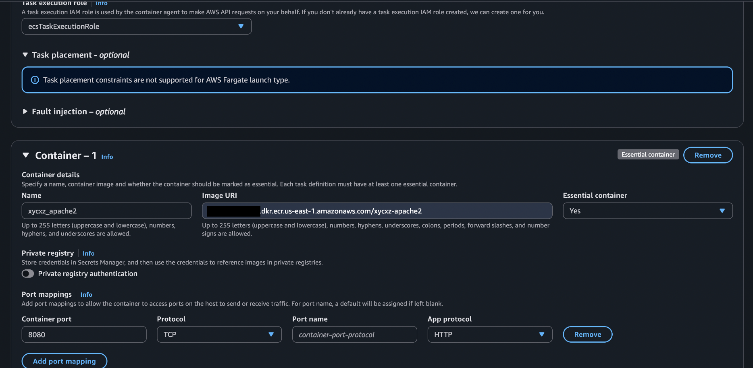Click the container Name field xycxz_apache2

(x=106, y=211)
